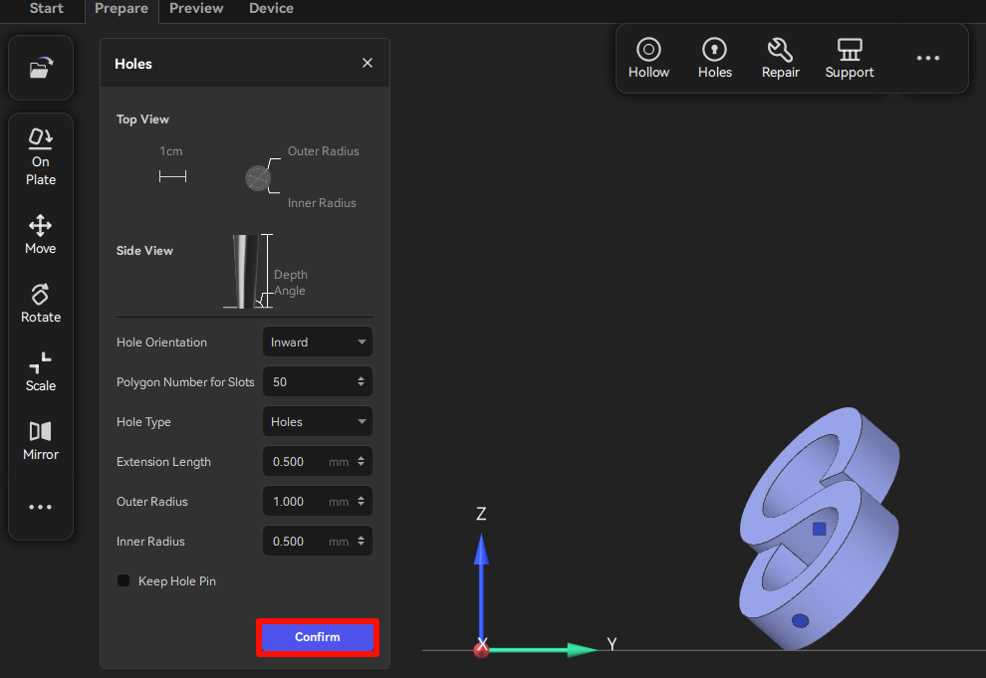Open the Repair tool

pyautogui.click(x=781, y=59)
